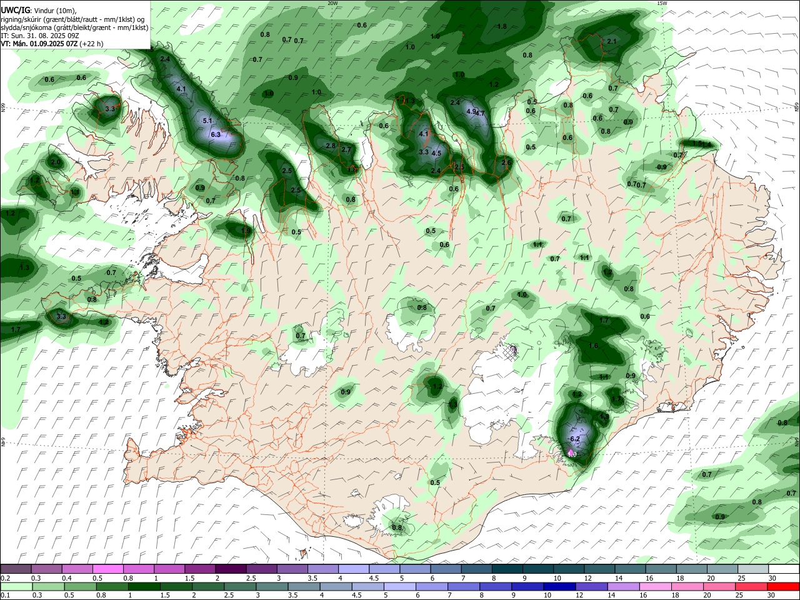The width and height of the screenshot is (800, 600).
Task: Click the 1.8 precipitation value near the top
Action: tap(502, 26)
